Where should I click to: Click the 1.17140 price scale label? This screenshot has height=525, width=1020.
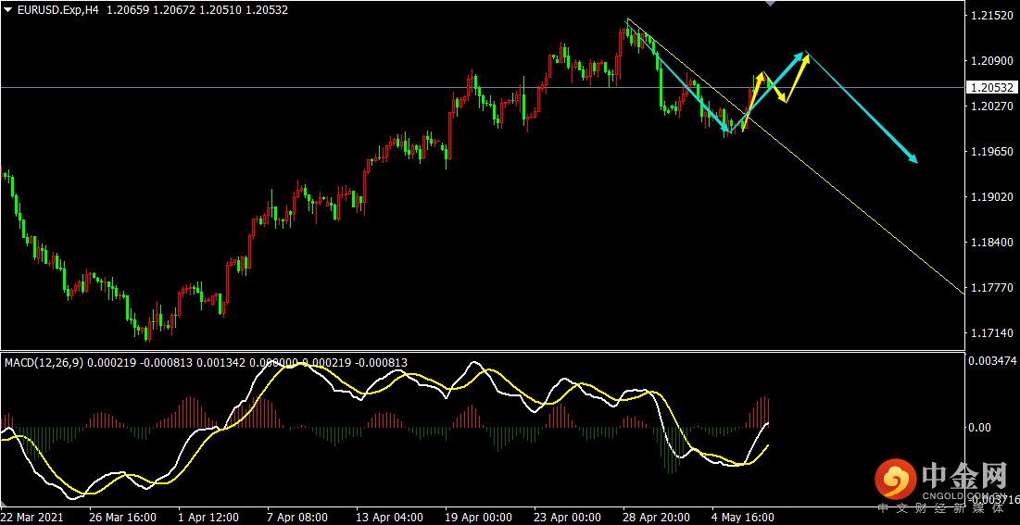pyautogui.click(x=990, y=333)
